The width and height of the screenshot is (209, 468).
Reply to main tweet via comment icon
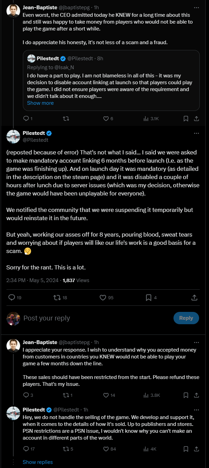click(11, 298)
